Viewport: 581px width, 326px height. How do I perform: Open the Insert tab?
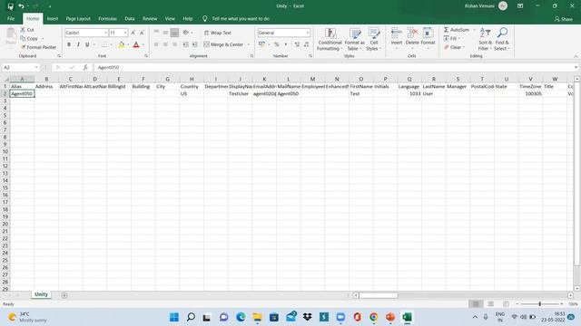(x=53, y=18)
